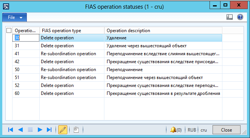Click the Close button

pos(227,130)
